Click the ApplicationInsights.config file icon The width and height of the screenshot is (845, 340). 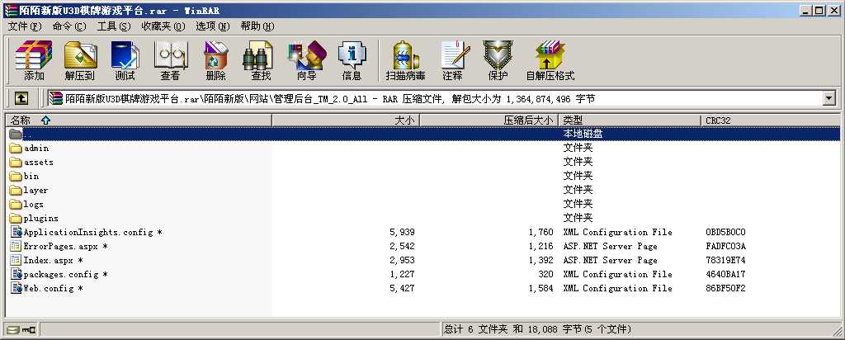point(17,232)
